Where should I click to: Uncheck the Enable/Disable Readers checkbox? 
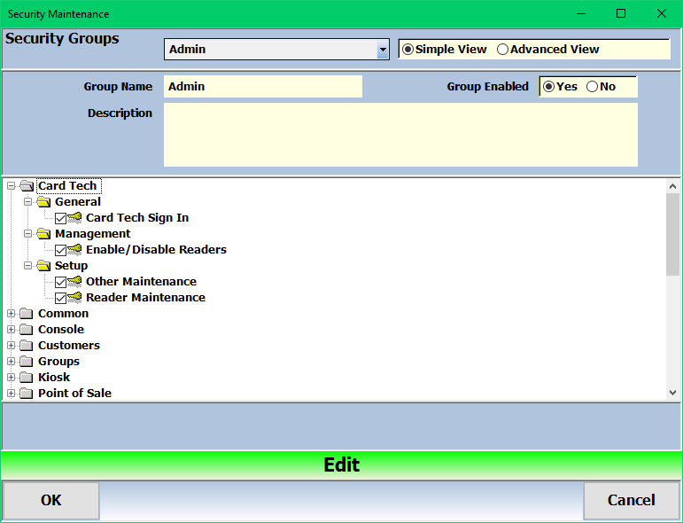coord(60,250)
